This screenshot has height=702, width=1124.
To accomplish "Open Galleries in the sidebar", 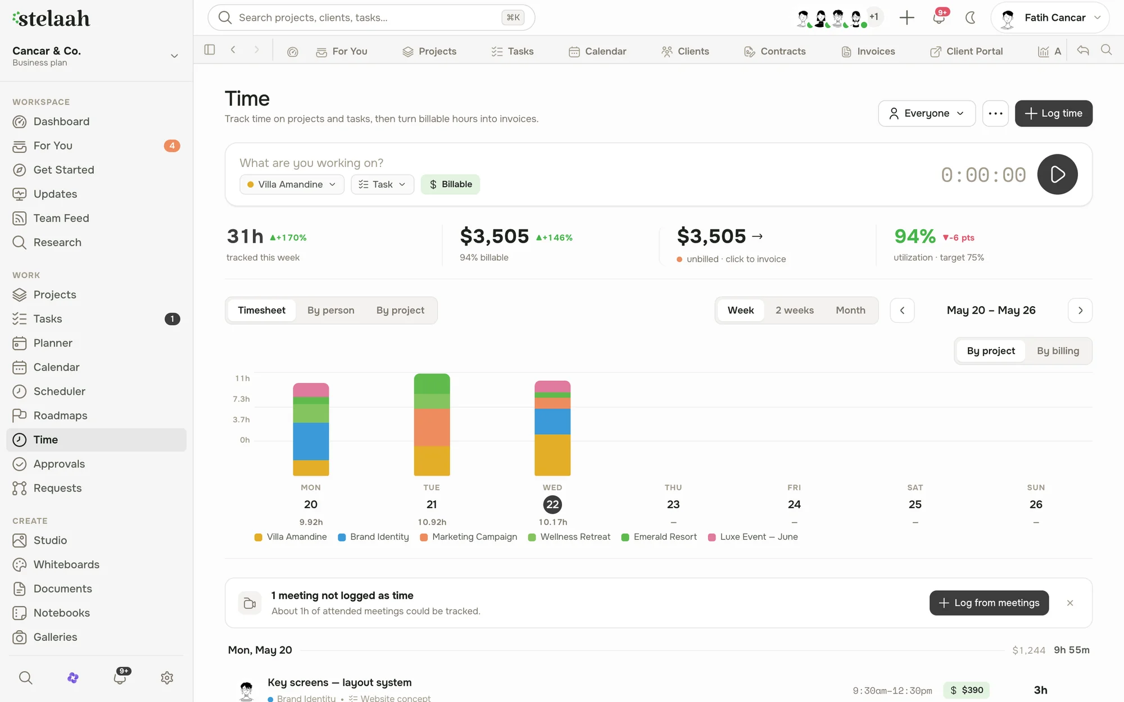I will point(97,637).
